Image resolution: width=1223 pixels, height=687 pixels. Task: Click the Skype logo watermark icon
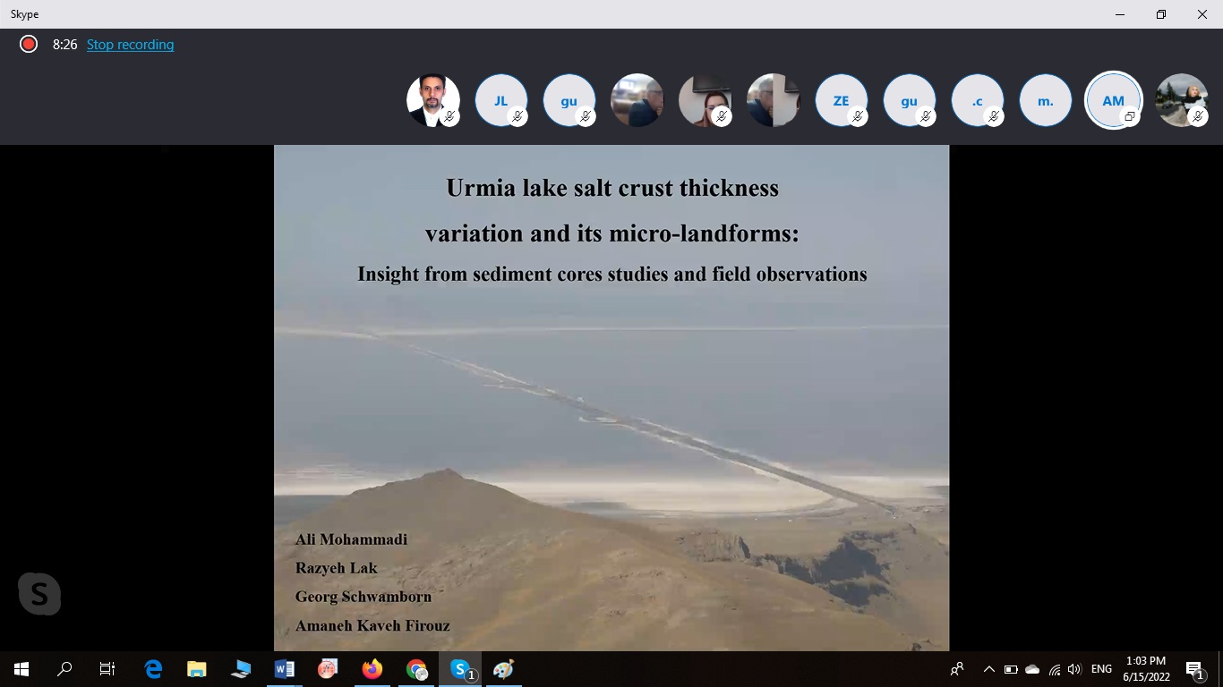(x=39, y=593)
